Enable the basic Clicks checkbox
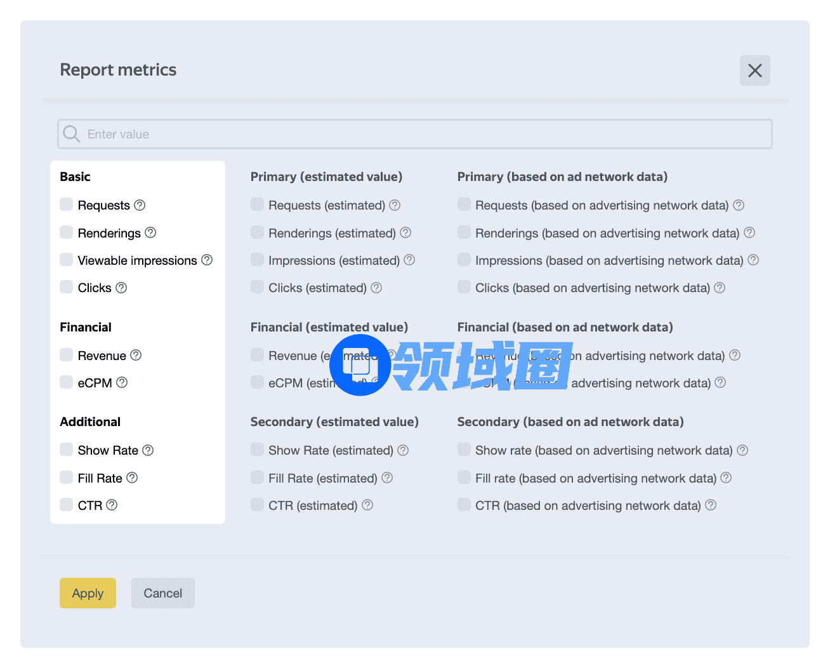 tap(67, 287)
